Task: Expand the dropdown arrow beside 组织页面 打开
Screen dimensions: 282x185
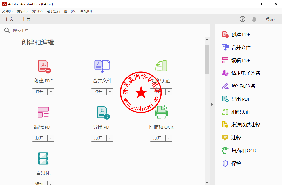Action: click(x=169, y=92)
